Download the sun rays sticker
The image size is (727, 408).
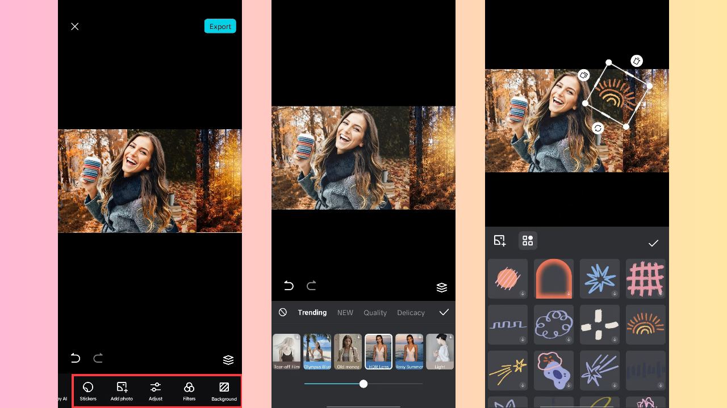coord(661,339)
